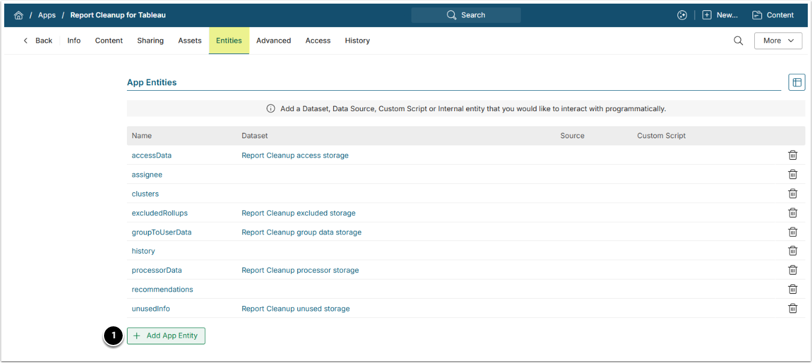
Task: Switch to the Sharing tab
Action: click(x=150, y=41)
